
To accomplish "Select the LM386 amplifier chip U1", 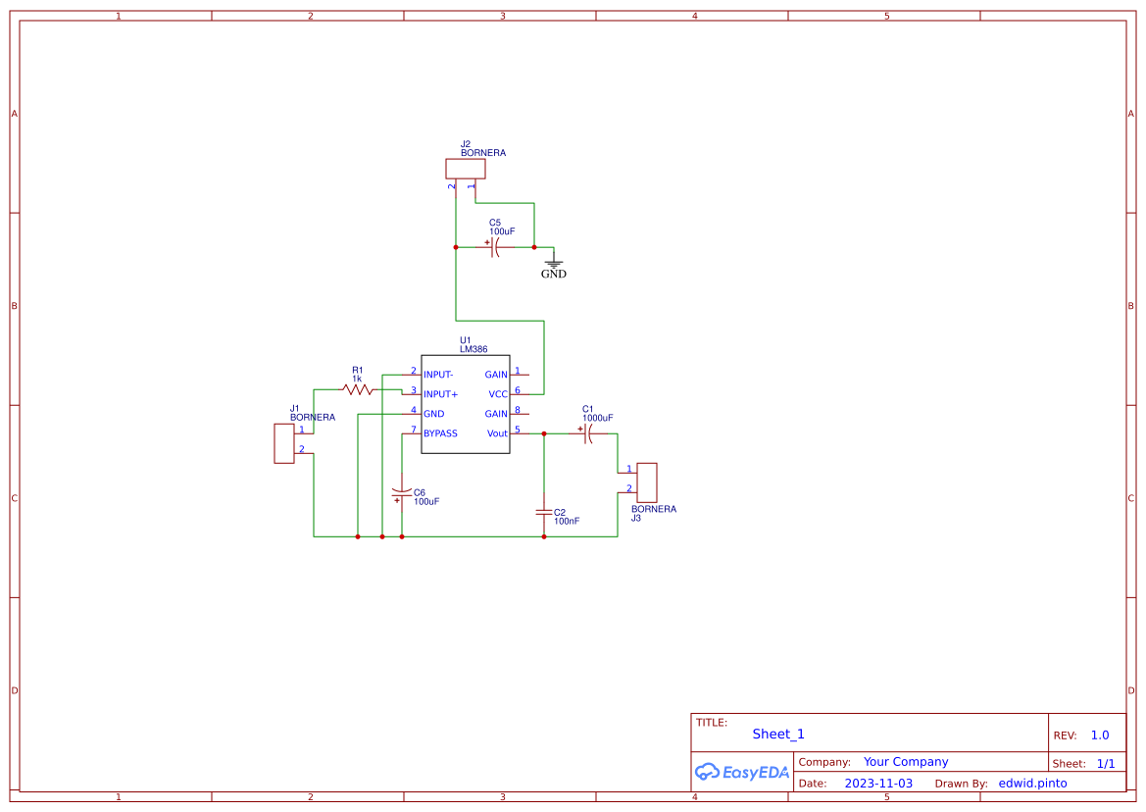I will pos(465,404).
